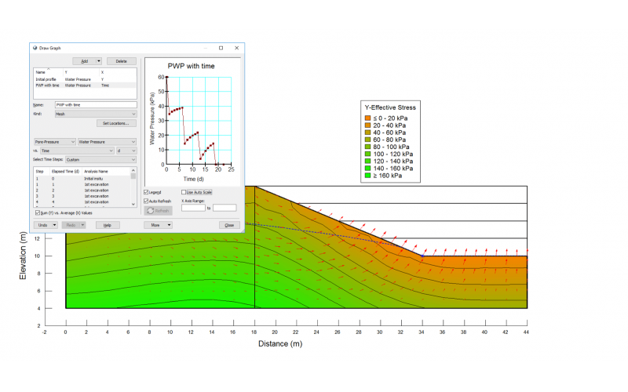Enable Use Auto Scale checkbox
This screenshot has width=628, height=392.
tap(183, 191)
